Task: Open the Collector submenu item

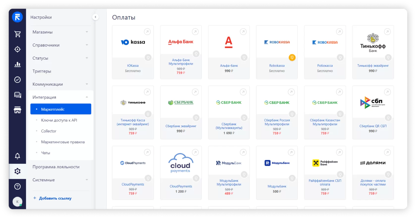Action: [49, 131]
